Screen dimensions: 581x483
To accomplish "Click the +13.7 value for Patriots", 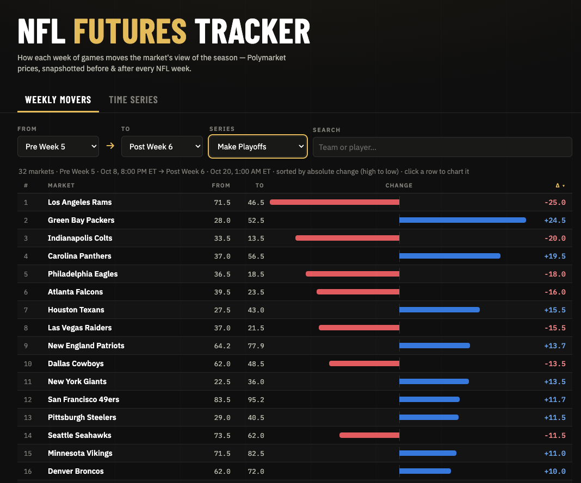I will point(555,346).
